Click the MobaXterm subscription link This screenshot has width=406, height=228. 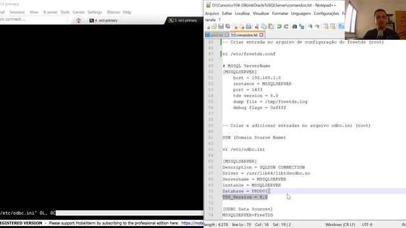tap(192, 223)
